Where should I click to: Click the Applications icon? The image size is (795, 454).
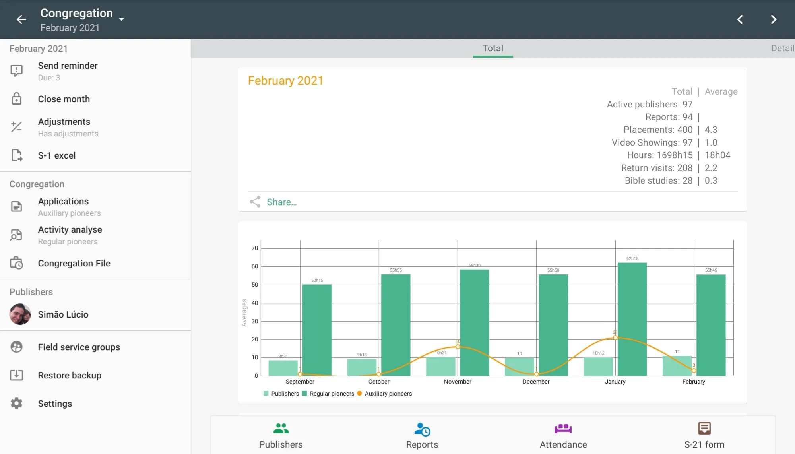pos(16,206)
